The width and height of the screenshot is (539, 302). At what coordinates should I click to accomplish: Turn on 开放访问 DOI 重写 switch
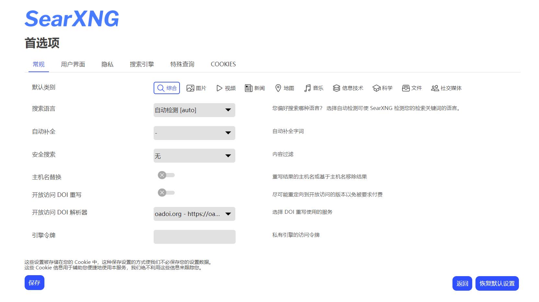(166, 193)
